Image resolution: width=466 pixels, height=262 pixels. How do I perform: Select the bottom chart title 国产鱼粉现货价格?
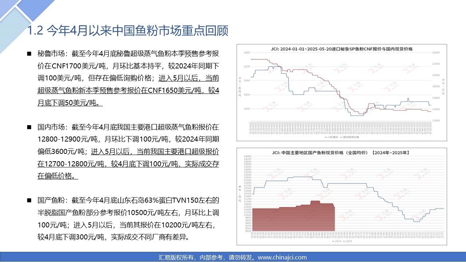tap(341, 152)
